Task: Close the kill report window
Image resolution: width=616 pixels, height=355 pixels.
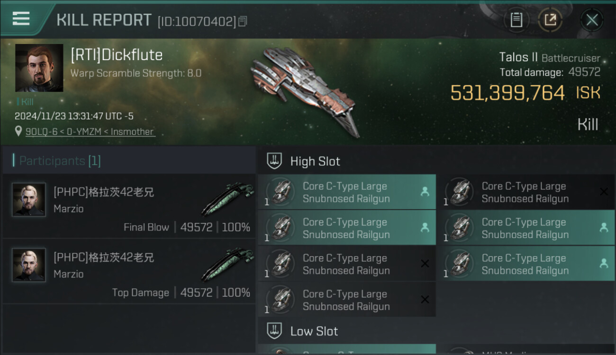Action: point(592,20)
